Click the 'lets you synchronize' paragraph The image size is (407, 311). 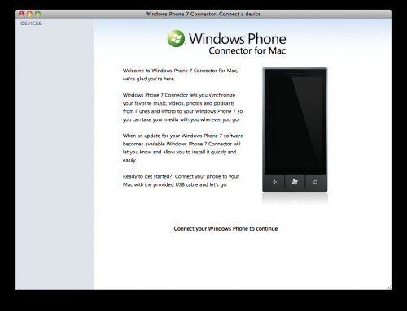pos(182,107)
